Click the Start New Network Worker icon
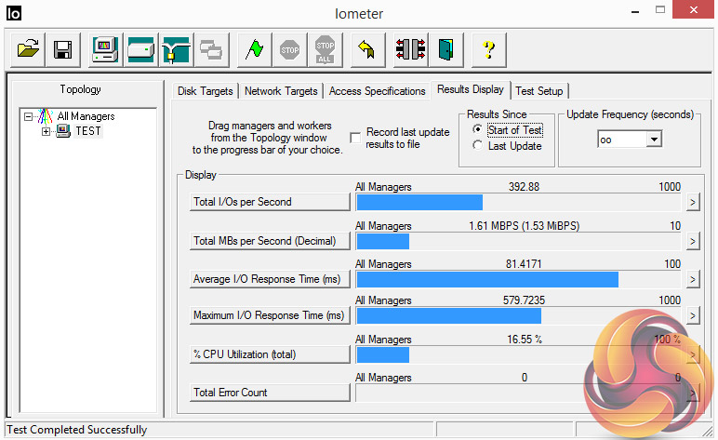 175,50
